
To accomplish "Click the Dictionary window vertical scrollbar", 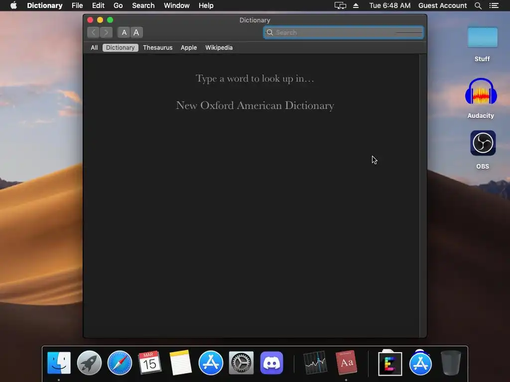I will [423, 195].
